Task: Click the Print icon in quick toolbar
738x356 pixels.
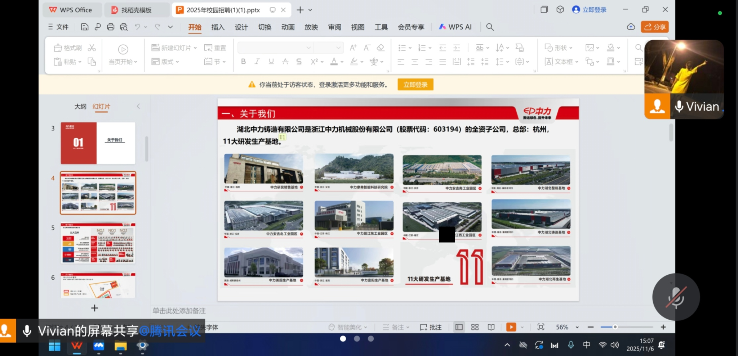Action: 111,27
